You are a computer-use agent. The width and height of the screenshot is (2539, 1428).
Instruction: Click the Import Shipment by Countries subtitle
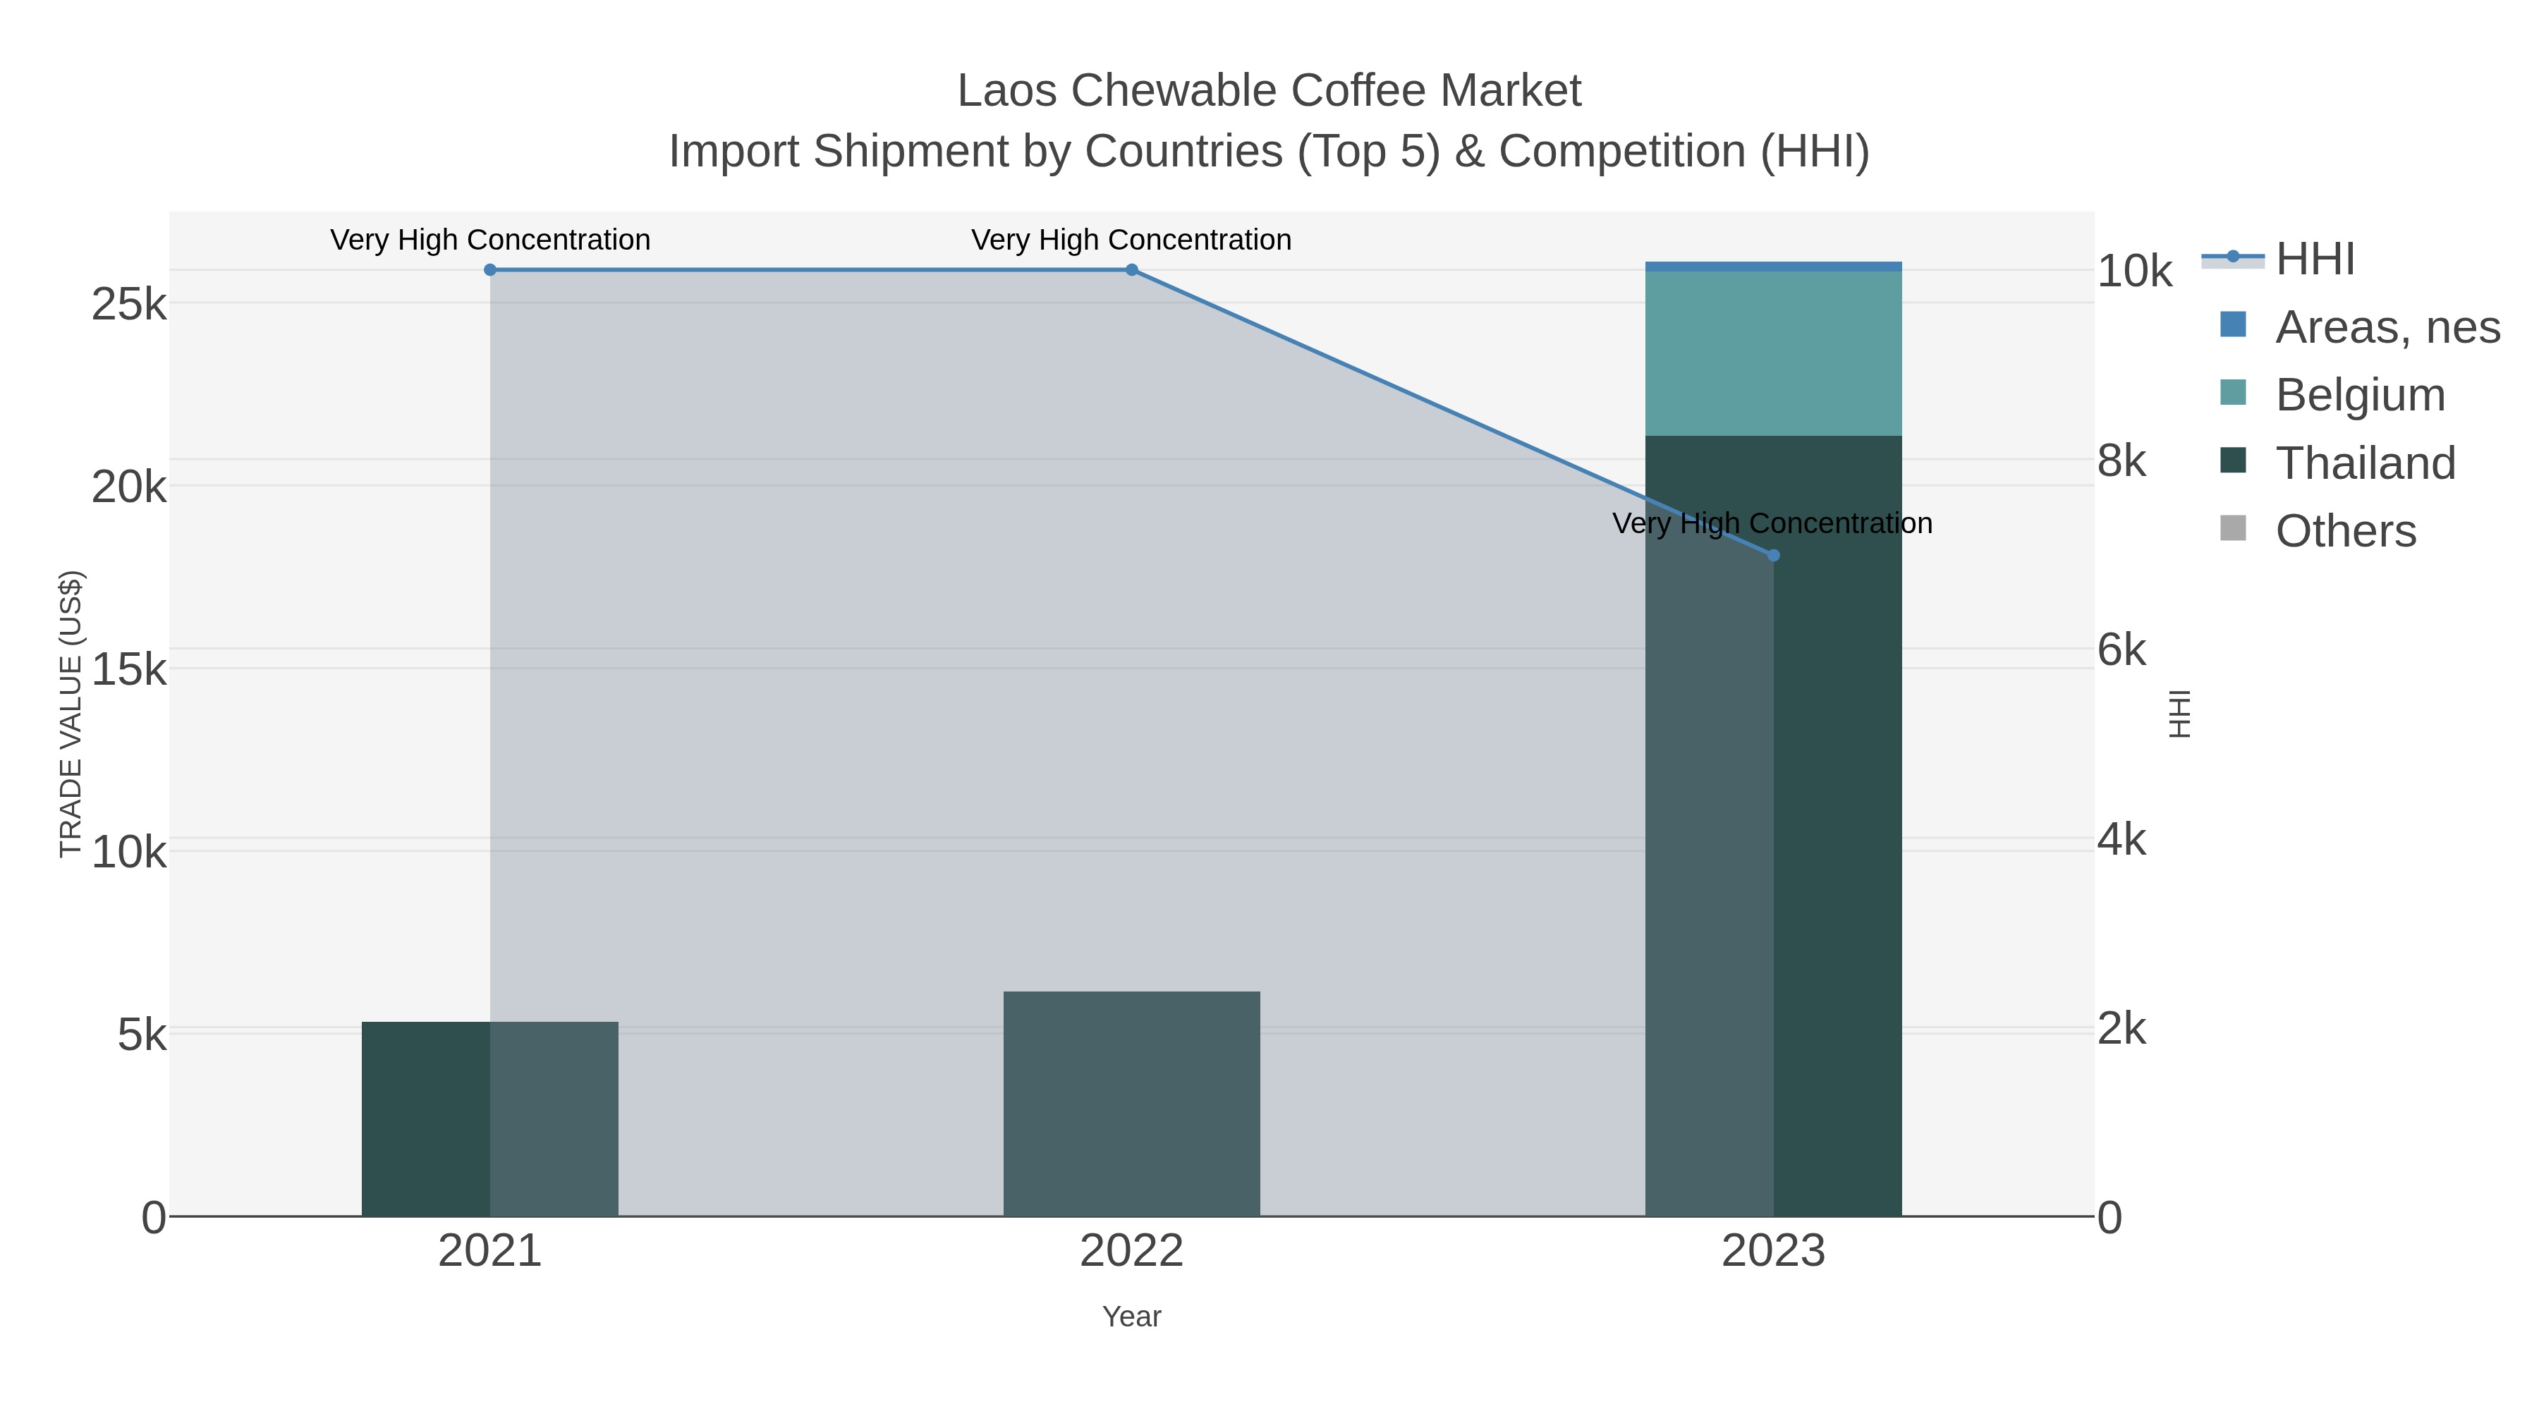click(x=1269, y=152)
